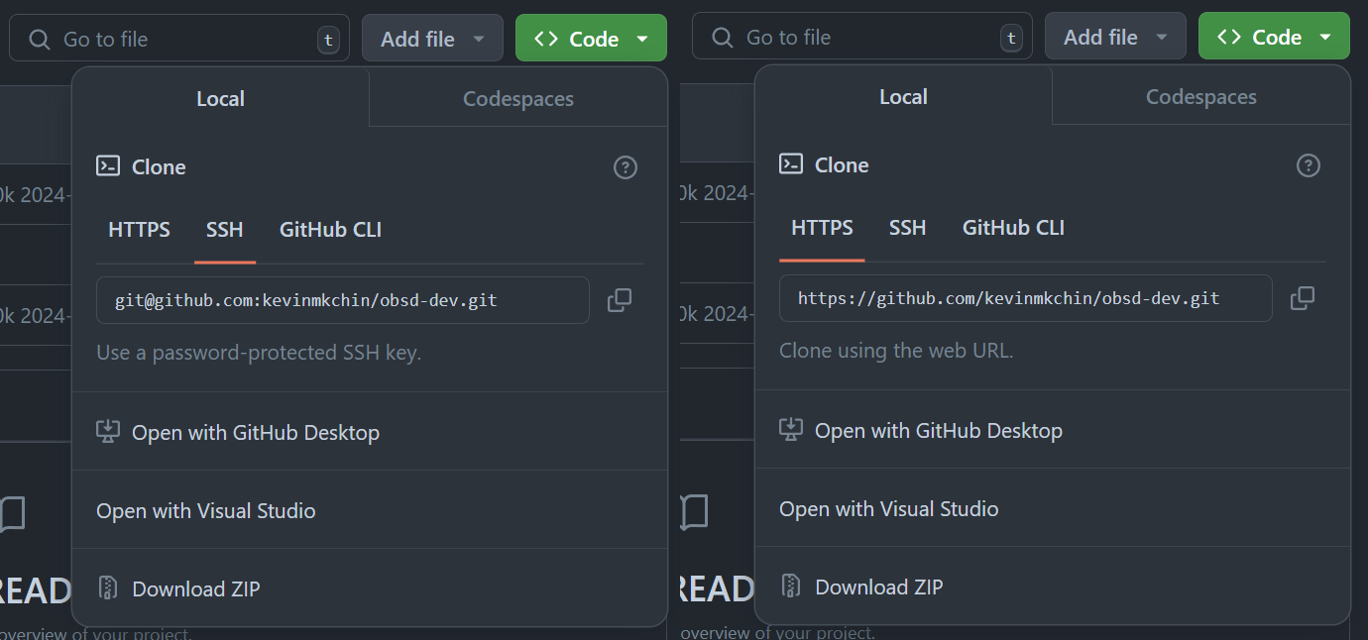
Task: Click the https://github.com URL field
Action: click(x=1026, y=298)
